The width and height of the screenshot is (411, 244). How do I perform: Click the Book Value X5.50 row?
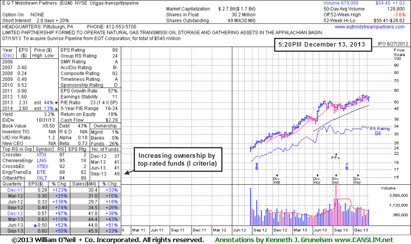(29, 126)
